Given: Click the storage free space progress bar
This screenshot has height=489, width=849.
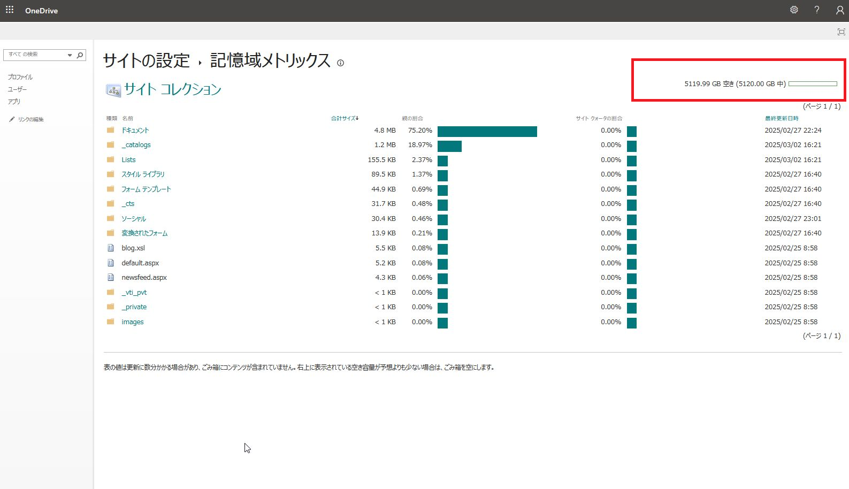Looking at the screenshot, I should [x=812, y=84].
